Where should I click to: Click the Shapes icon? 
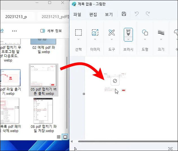(145, 32)
